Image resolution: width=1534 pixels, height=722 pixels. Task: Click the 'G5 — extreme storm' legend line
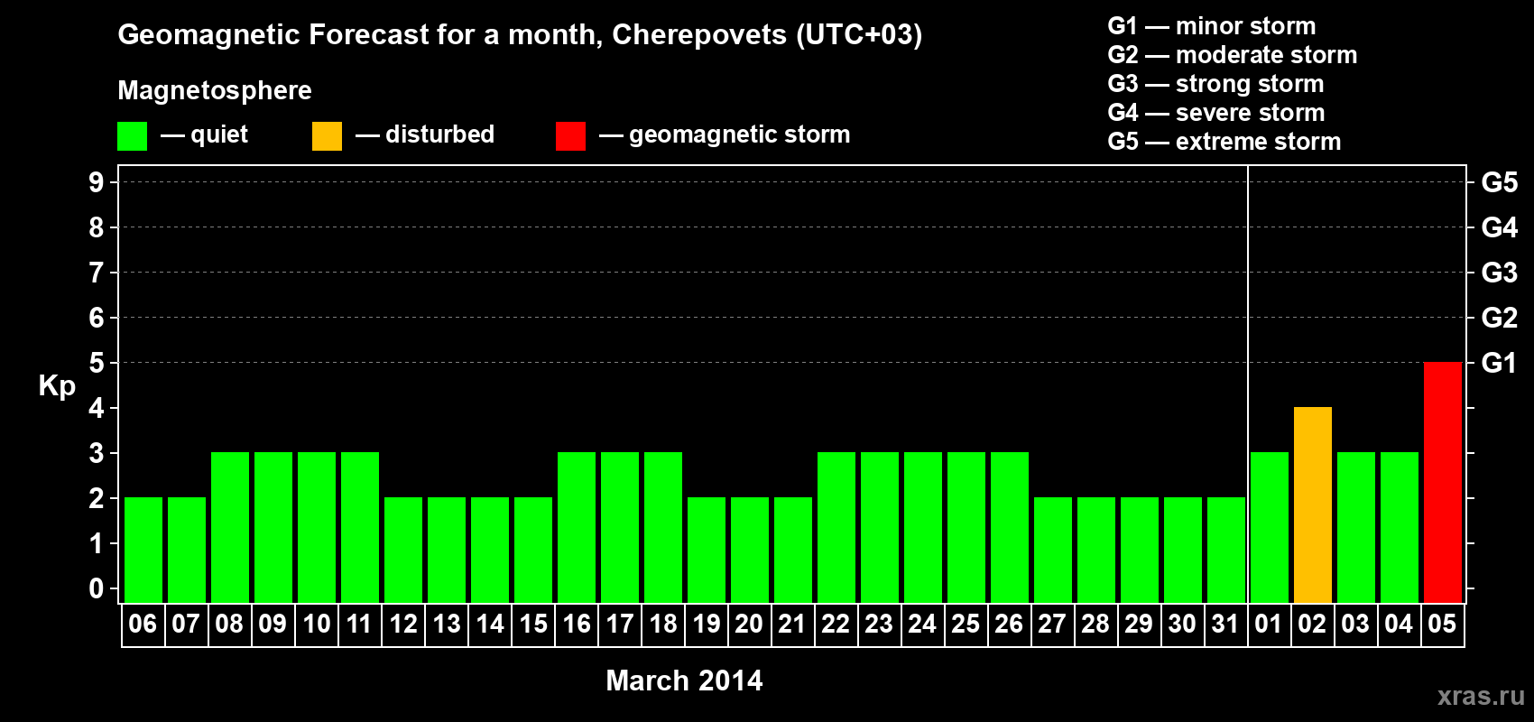point(1224,142)
